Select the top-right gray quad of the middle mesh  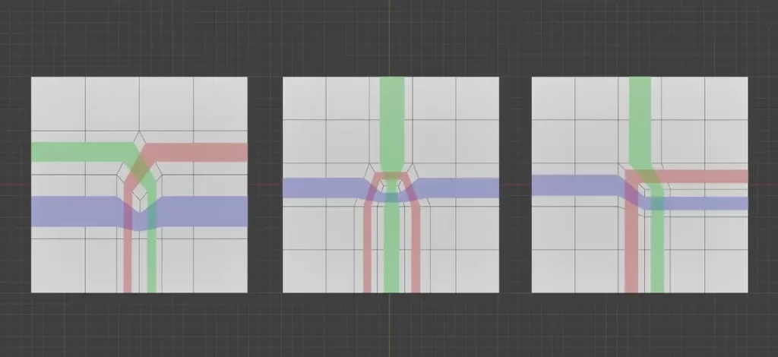click(477, 99)
